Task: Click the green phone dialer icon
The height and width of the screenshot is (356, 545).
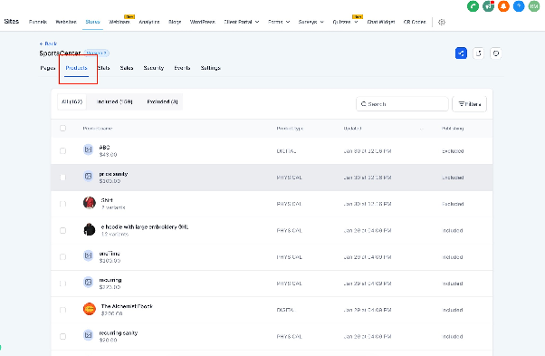Action: pos(473,6)
